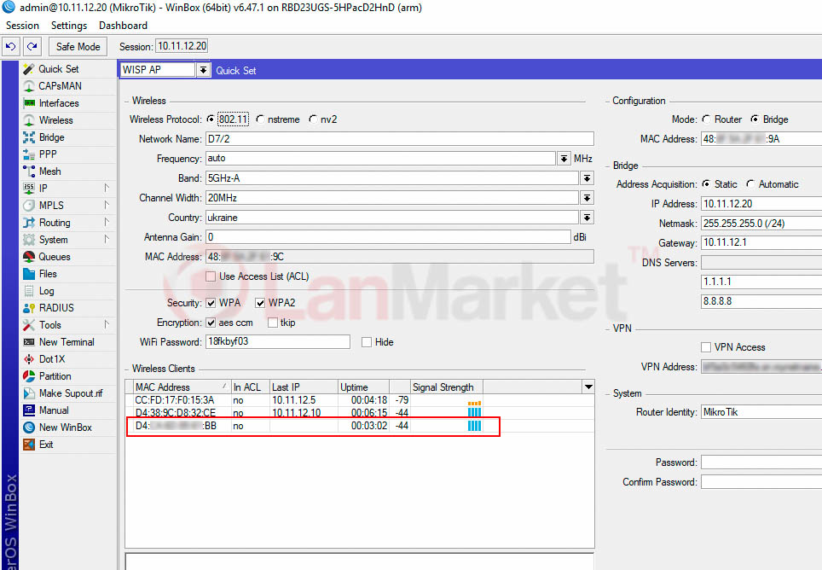
Task: Open Files in the sidebar
Action: tap(48, 274)
